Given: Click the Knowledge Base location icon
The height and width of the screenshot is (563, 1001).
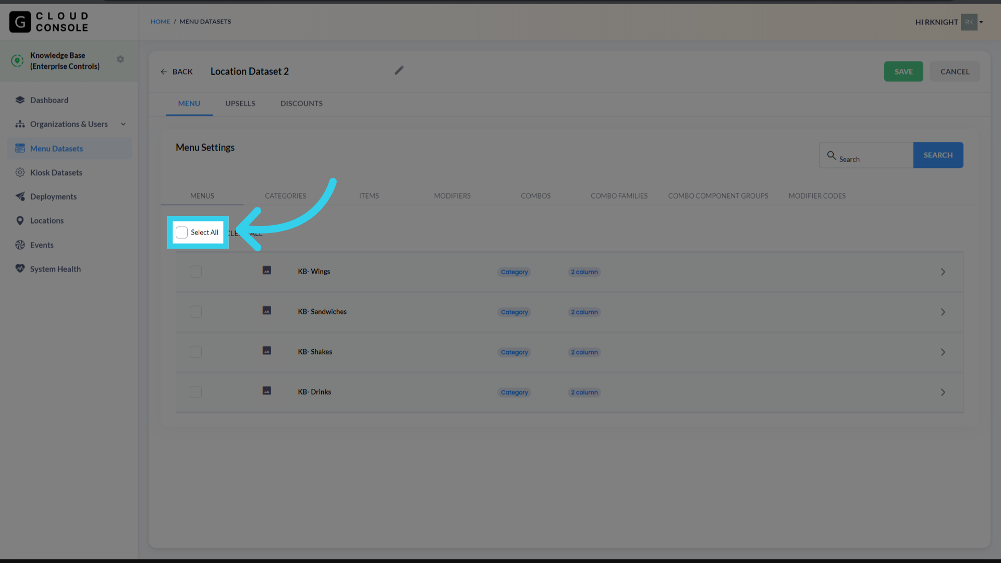Looking at the screenshot, I should click(17, 60).
